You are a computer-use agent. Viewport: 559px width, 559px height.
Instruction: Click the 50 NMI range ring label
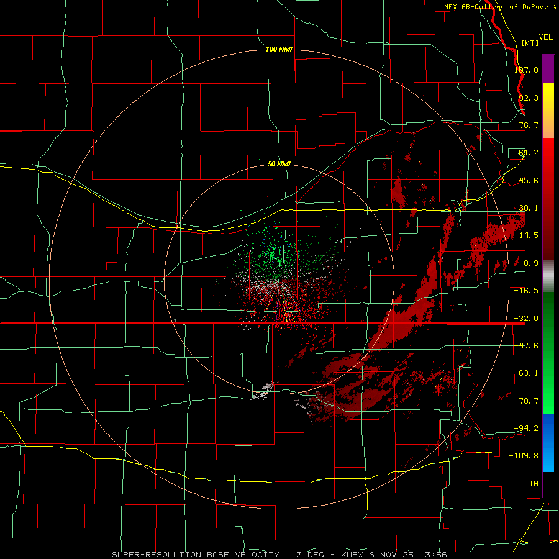point(279,165)
